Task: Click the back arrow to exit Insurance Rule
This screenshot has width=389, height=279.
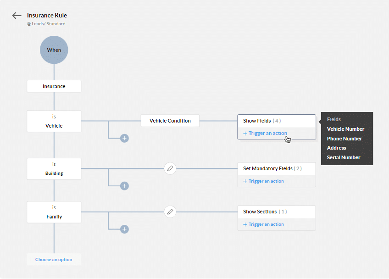Action: (x=17, y=15)
